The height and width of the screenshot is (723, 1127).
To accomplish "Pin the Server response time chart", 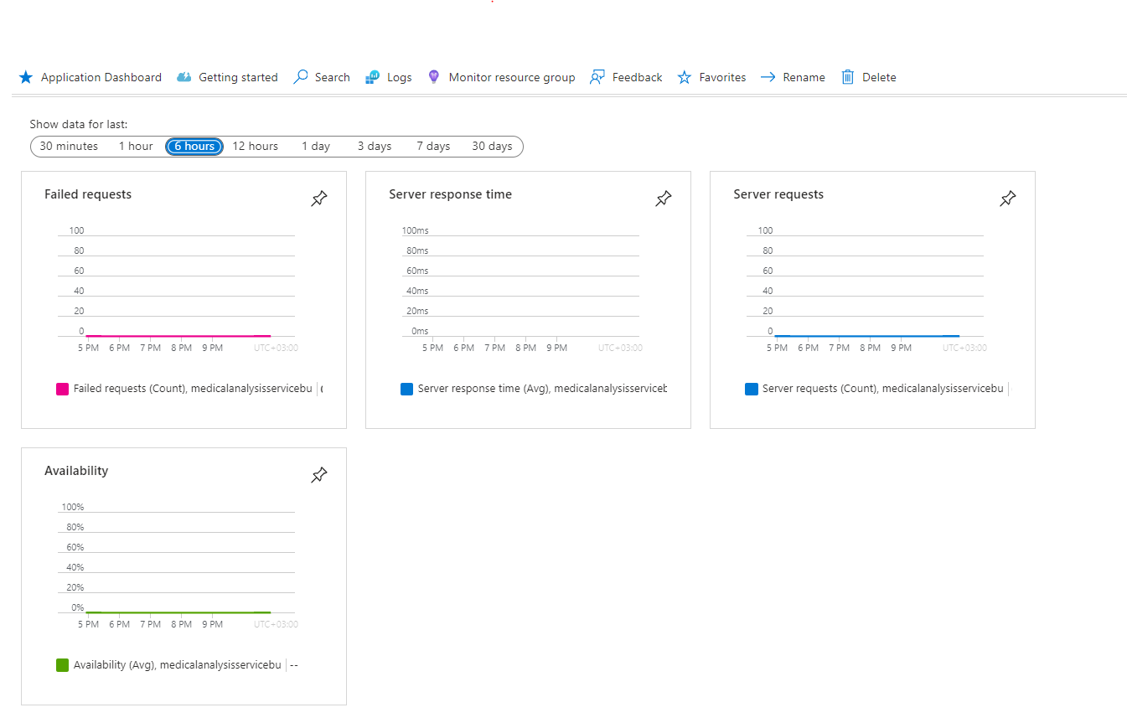I will point(664,199).
